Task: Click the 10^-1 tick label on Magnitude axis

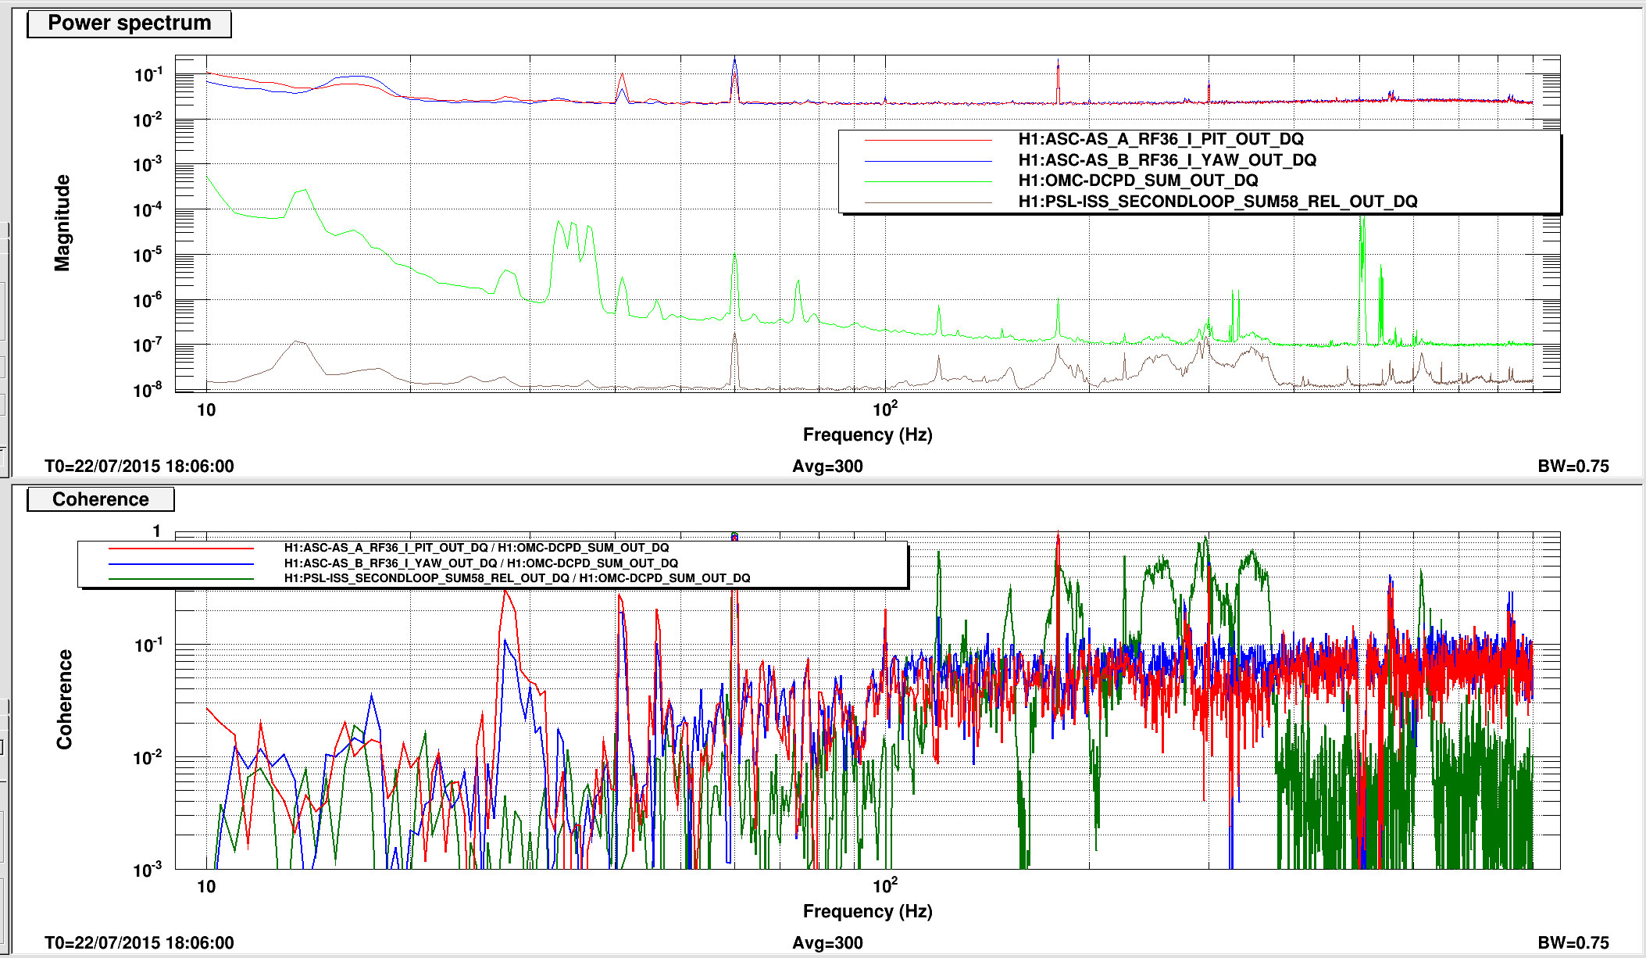Action: click(x=148, y=74)
